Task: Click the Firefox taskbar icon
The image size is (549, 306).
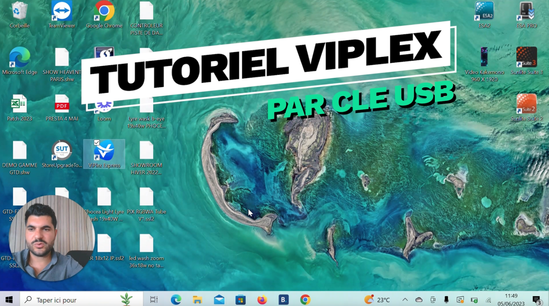Action: click(262, 300)
